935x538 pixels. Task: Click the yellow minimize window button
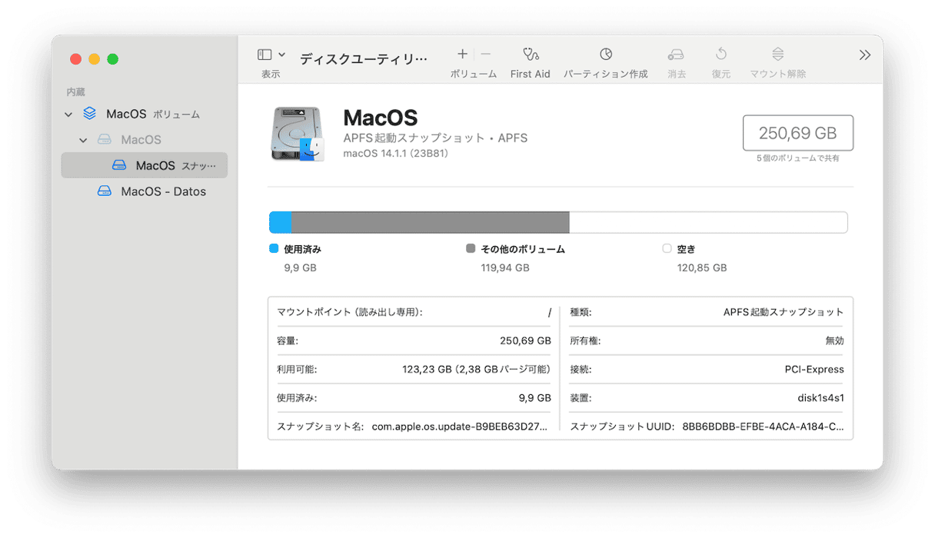tap(94, 59)
